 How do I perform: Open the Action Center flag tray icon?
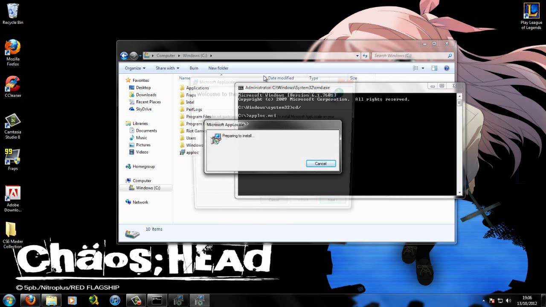(492, 301)
